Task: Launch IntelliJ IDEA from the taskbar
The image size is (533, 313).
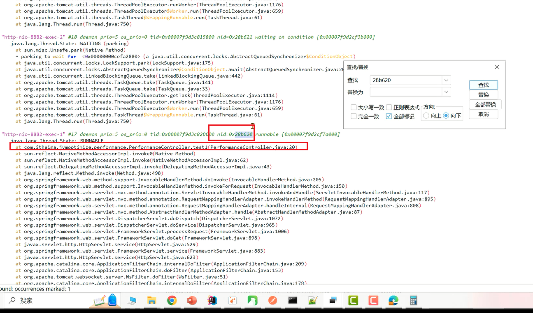Action: (x=212, y=301)
